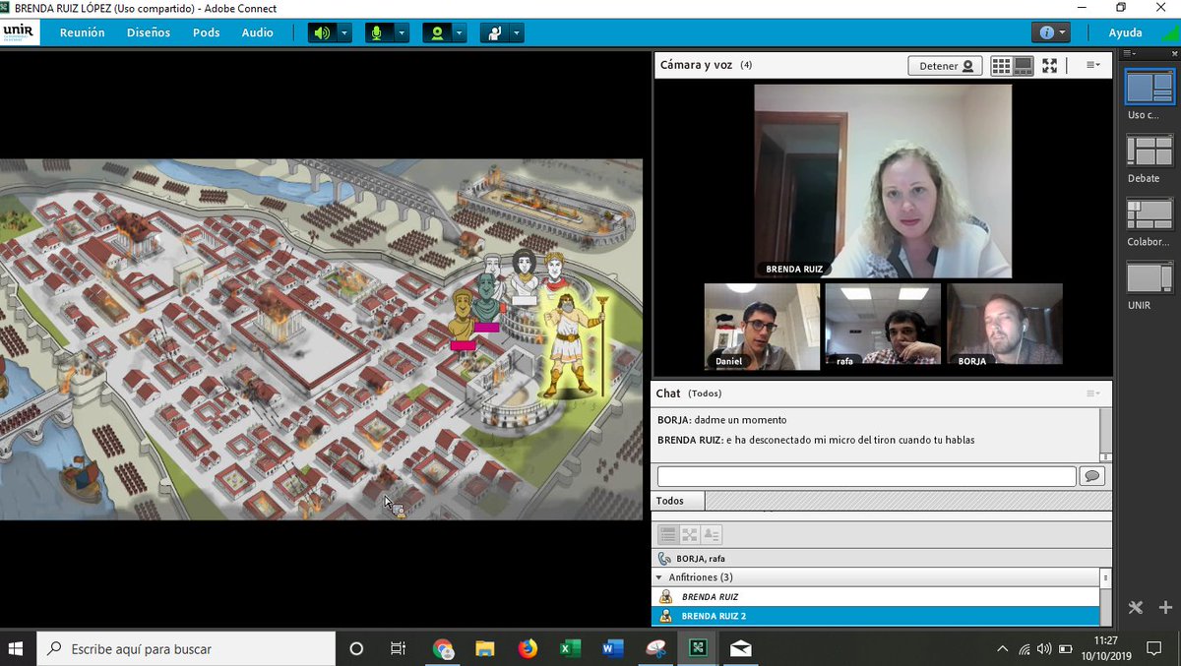
Task: Click the raise hand status icon
Action: click(494, 32)
